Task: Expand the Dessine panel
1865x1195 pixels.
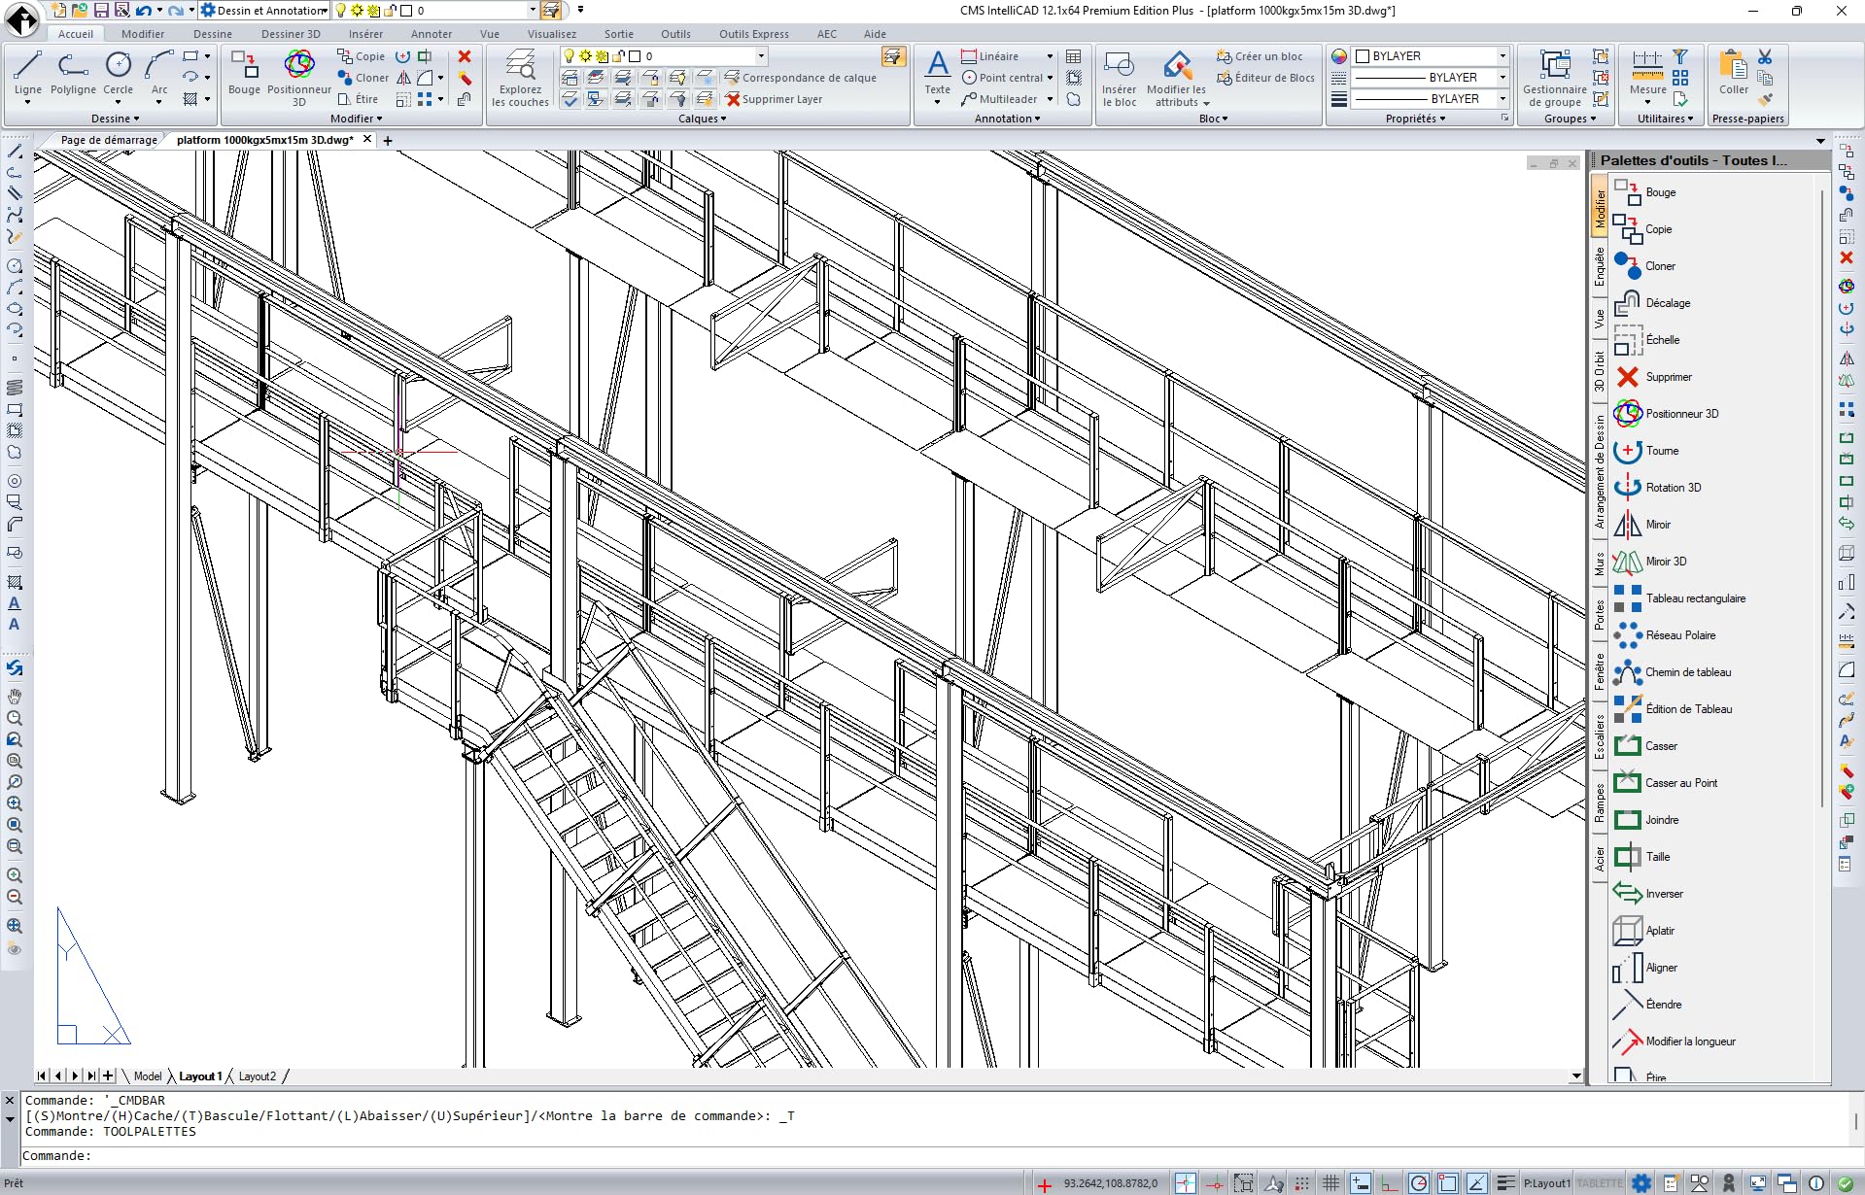Action: (x=116, y=119)
